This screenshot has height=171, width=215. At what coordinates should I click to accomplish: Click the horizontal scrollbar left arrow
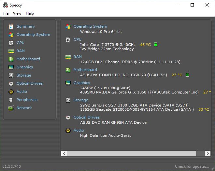(x=64, y=153)
